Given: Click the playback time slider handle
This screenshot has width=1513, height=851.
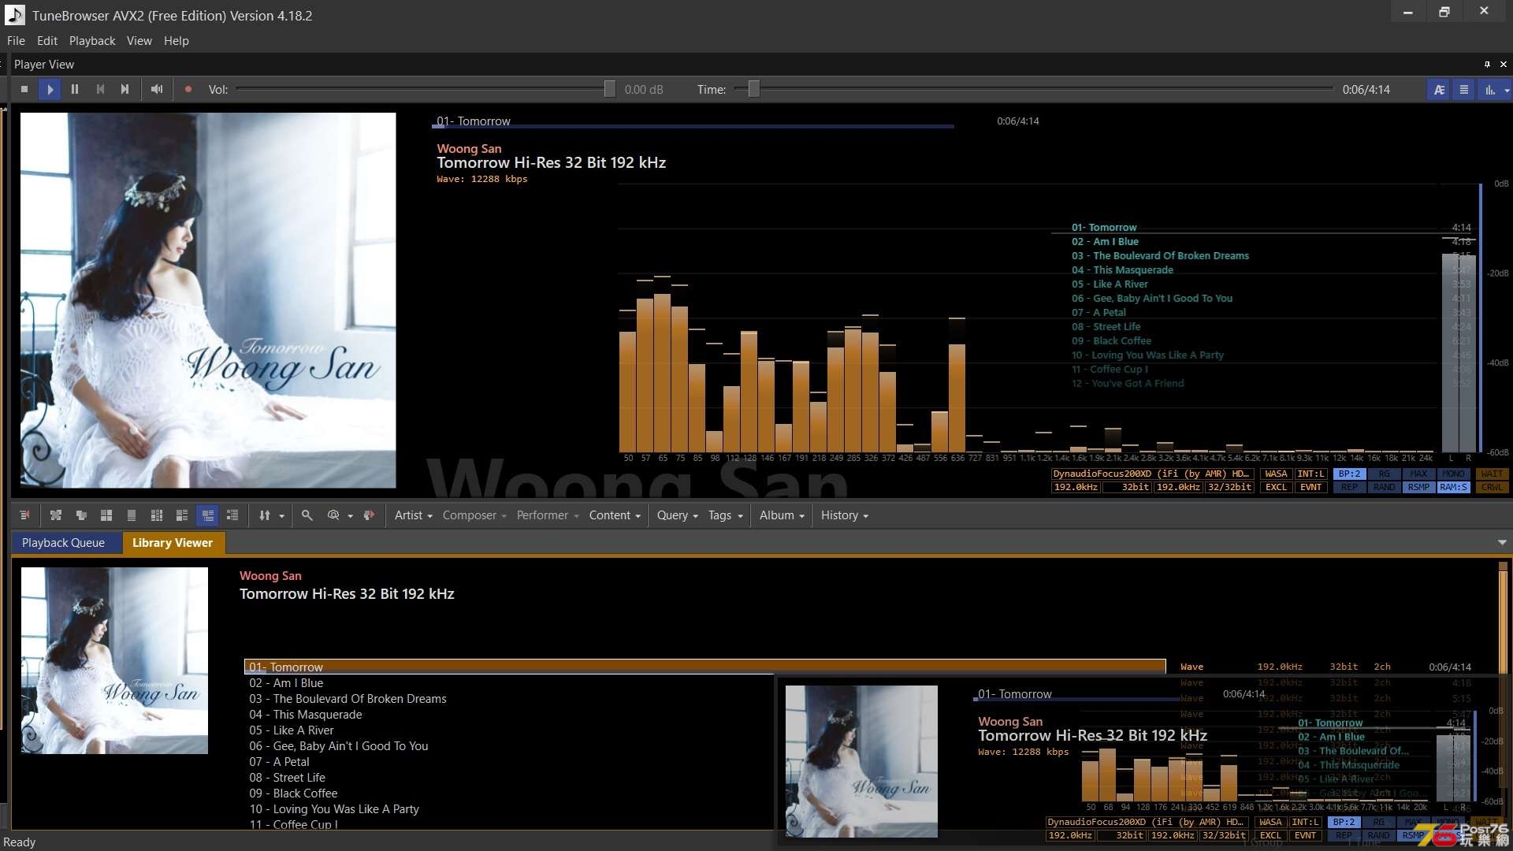Looking at the screenshot, I should coord(753,90).
